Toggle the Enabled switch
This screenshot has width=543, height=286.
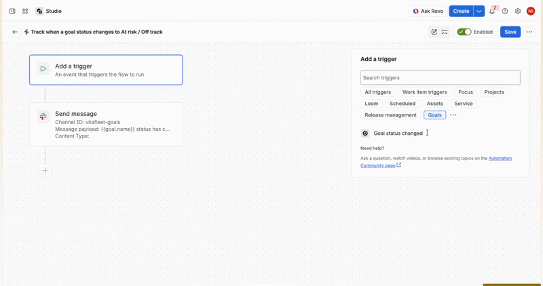pos(464,32)
